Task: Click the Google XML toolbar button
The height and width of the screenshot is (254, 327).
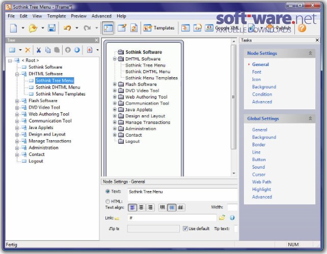Action: pyautogui.click(x=222, y=27)
